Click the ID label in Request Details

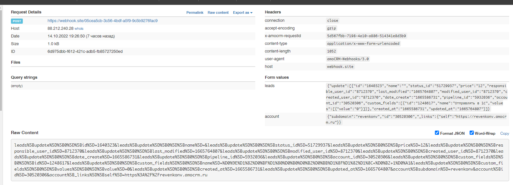tap(13, 52)
